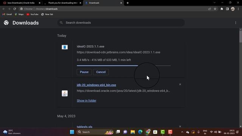Switch to Java Downloads Oracle India tab
The image size is (242, 136).
(21, 3)
